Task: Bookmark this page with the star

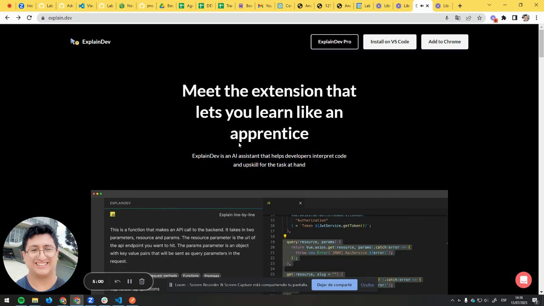Action: tap(479, 18)
